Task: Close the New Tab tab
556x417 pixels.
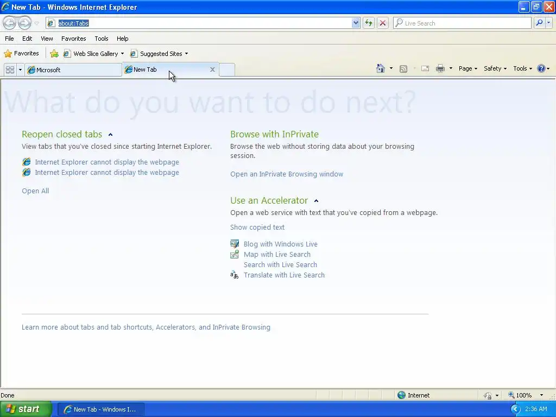Action: tap(212, 69)
